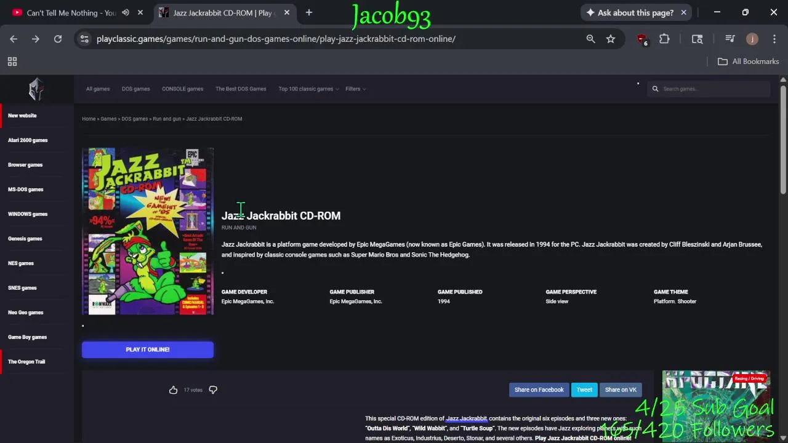The width and height of the screenshot is (788, 443).
Task: Open The Best DOS Games menu item
Action: coord(241,89)
